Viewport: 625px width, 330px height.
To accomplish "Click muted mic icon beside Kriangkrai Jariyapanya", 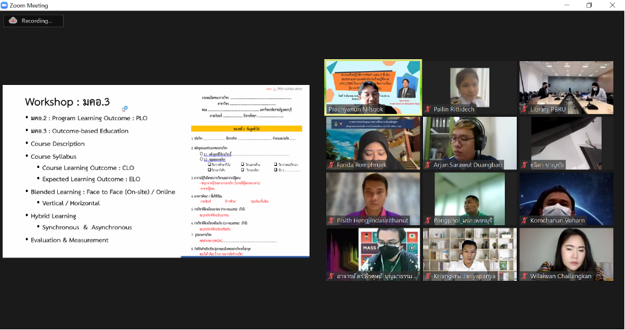I will click(x=428, y=276).
